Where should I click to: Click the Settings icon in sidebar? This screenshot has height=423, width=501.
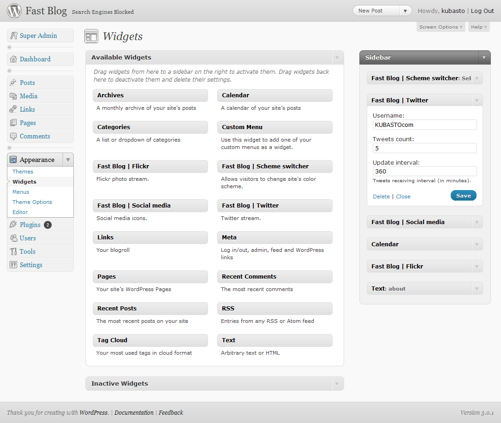tap(13, 265)
